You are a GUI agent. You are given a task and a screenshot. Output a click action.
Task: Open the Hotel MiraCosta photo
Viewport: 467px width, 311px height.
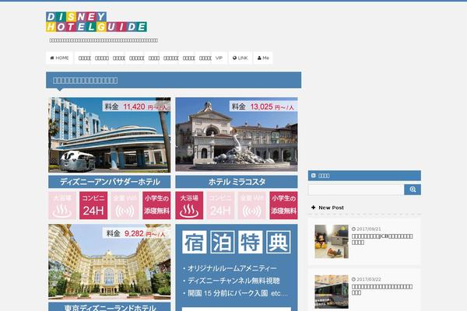coord(237,135)
